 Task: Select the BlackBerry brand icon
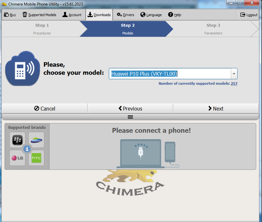pyautogui.click(x=17, y=140)
